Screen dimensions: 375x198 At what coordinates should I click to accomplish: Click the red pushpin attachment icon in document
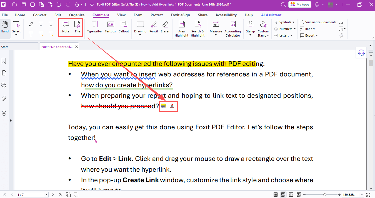pyautogui.click(x=172, y=106)
